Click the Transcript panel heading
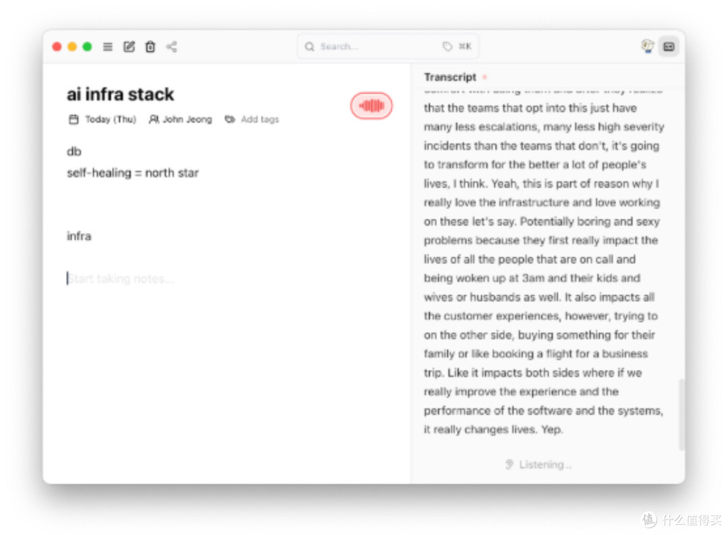 pyautogui.click(x=450, y=77)
